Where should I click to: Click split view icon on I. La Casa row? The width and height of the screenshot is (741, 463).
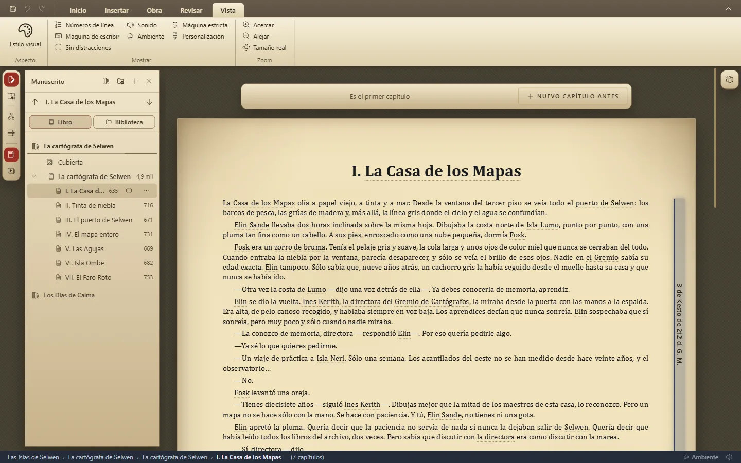[x=129, y=191]
